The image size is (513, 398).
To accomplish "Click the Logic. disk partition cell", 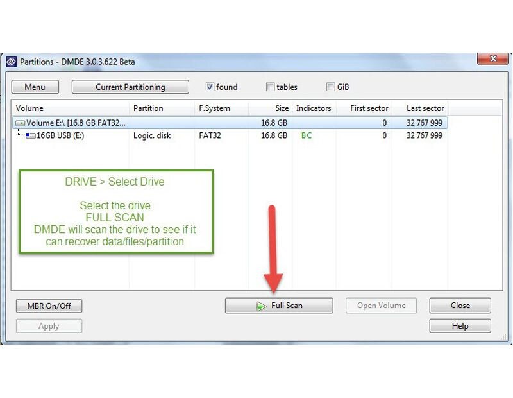I will pyautogui.click(x=152, y=135).
